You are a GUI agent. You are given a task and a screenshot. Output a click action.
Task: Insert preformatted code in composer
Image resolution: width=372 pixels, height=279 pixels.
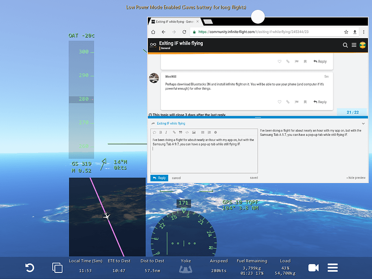(x=187, y=133)
